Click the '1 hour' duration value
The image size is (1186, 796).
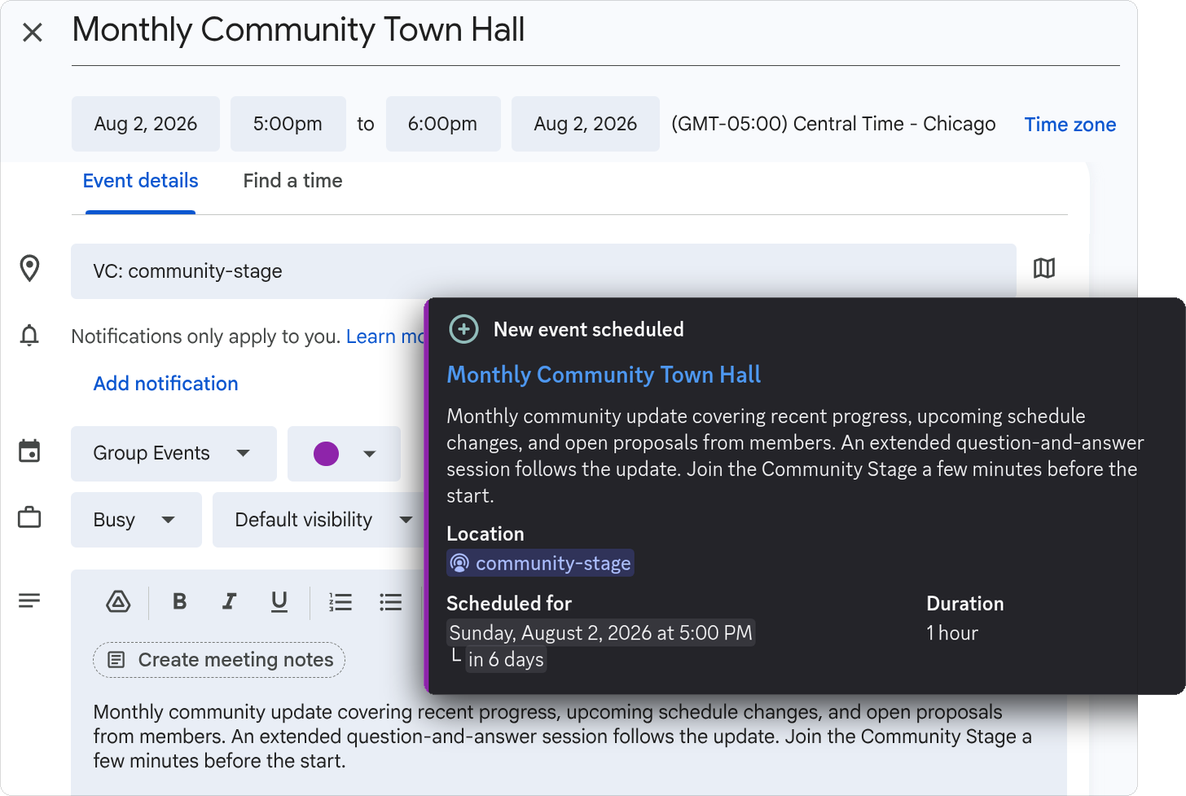pos(952,633)
